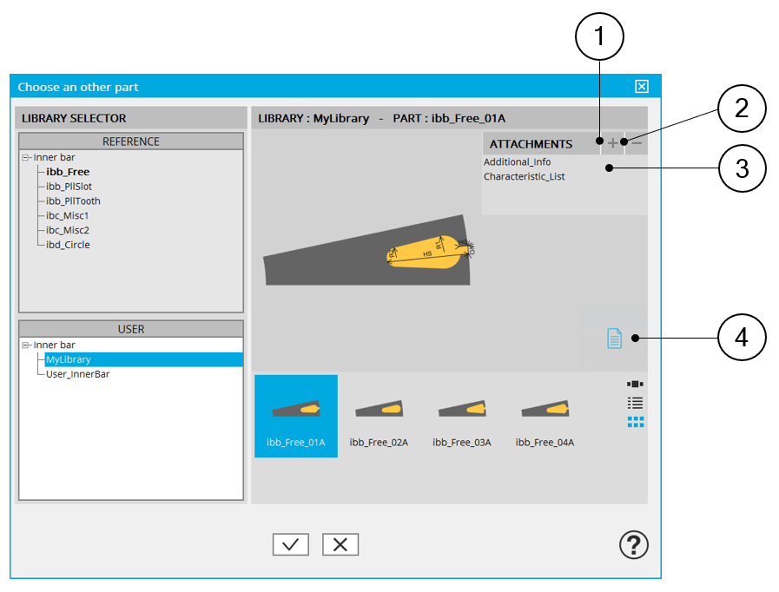Collapse the Inner bar node under REFERENCE
Image resolution: width=779 pixels, height=592 pixels.
coord(26,158)
